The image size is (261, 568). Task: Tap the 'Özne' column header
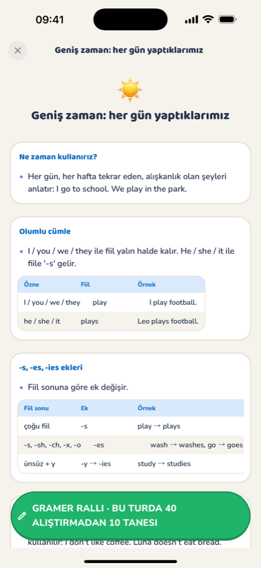click(x=32, y=285)
